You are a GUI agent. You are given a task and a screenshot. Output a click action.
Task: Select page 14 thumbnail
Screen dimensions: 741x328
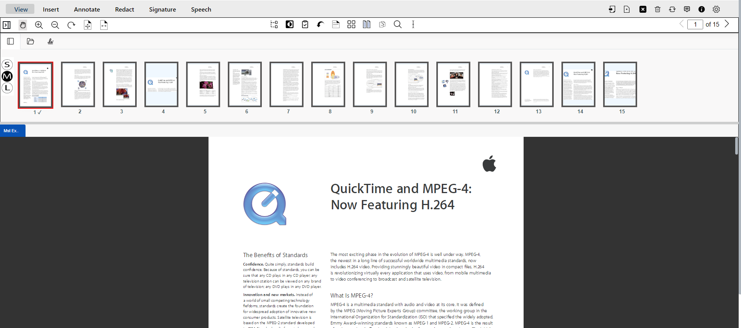578,84
